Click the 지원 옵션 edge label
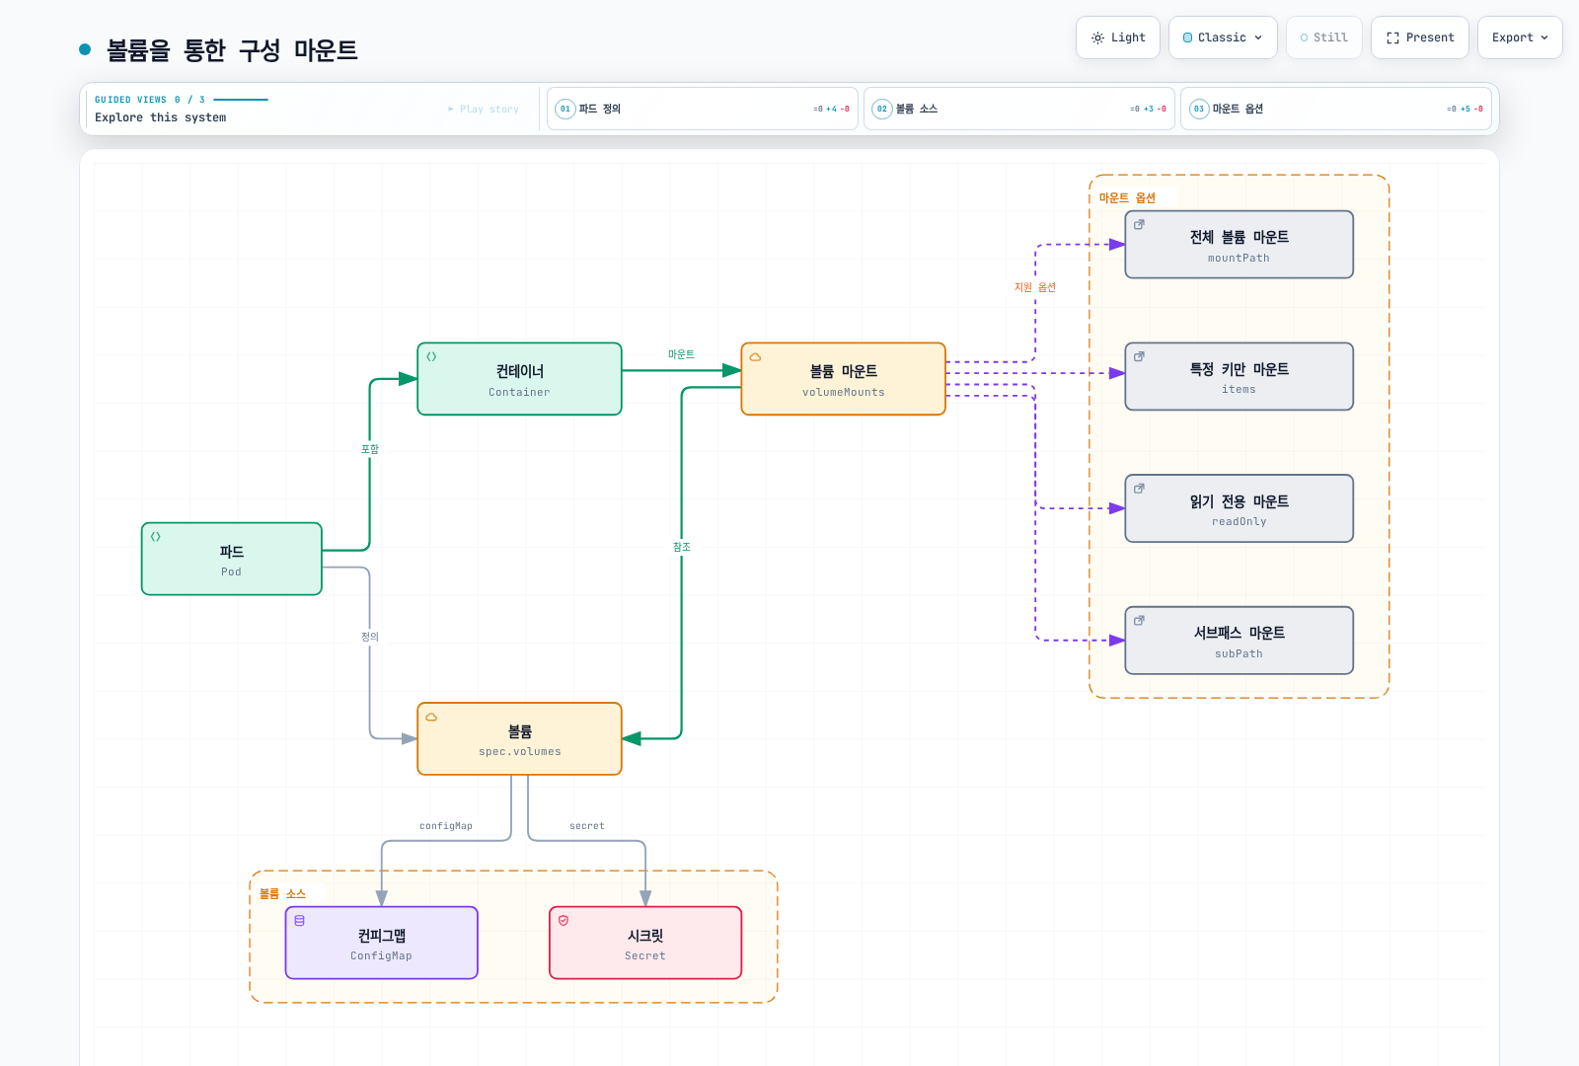 click(x=1035, y=287)
